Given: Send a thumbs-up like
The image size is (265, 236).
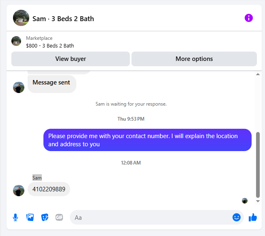Looking at the screenshot, I should [x=253, y=217].
